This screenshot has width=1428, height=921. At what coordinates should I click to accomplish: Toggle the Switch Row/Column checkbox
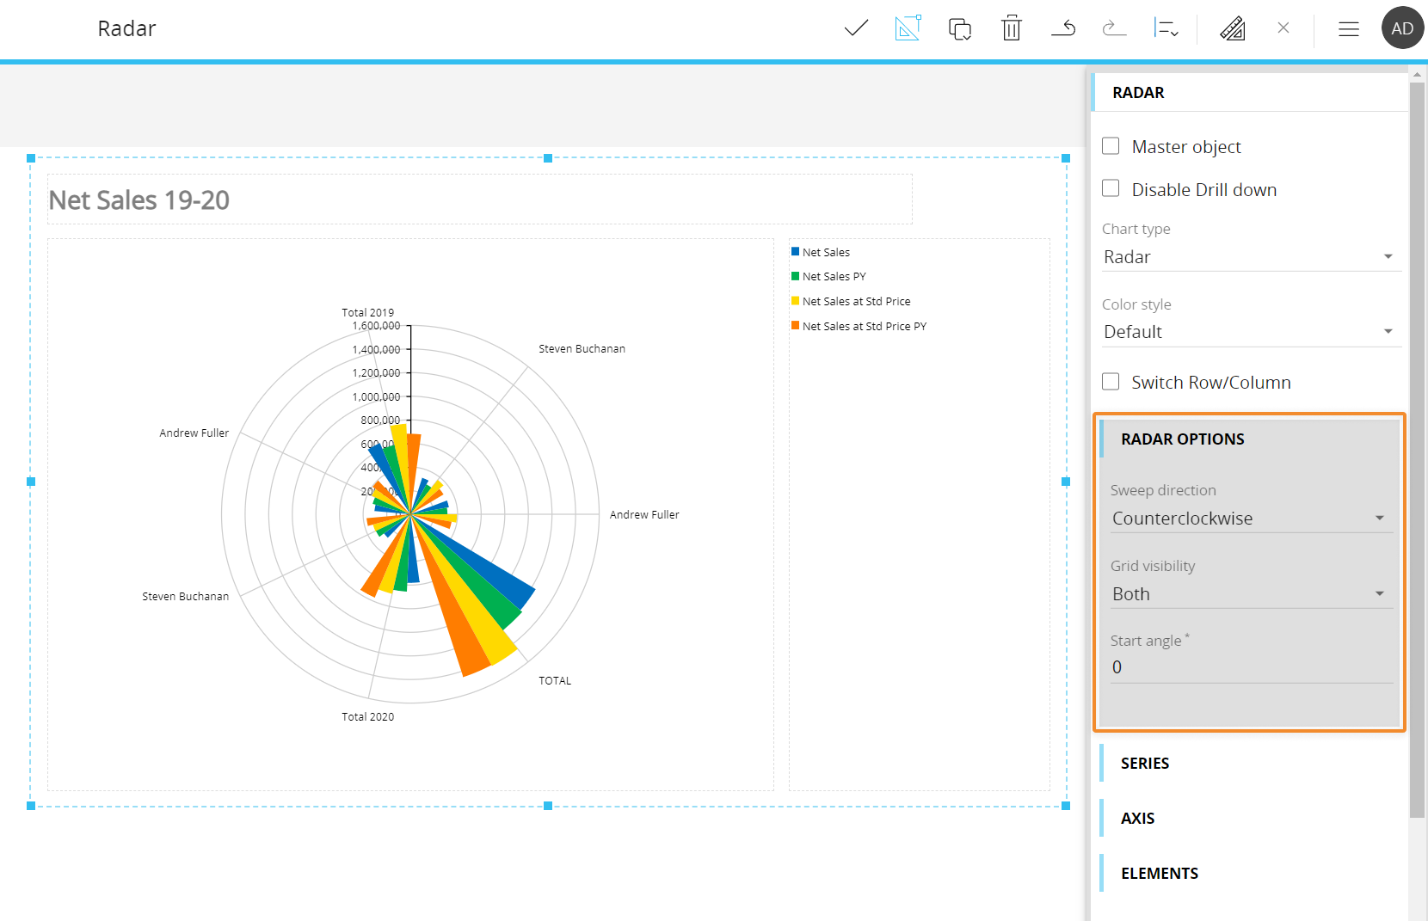pos(1111,382)
